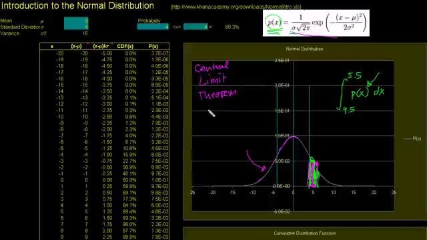The height and width of the screenshot is (240, 427).
Task: Select the CDF cell showing 2.3%
Action: coord(131,129)
